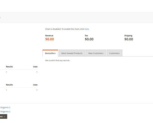This screenshot has height=123, width=153.
Task: Click the Shipping $0.00 amount
Action: (129, 39)
